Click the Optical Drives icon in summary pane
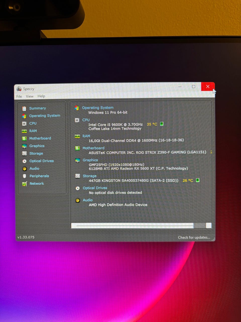This screenshot has height=322, width=241. point(78,188)
